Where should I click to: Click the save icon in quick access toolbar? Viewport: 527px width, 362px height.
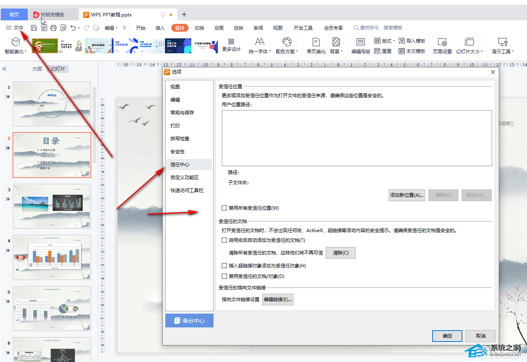34,28
